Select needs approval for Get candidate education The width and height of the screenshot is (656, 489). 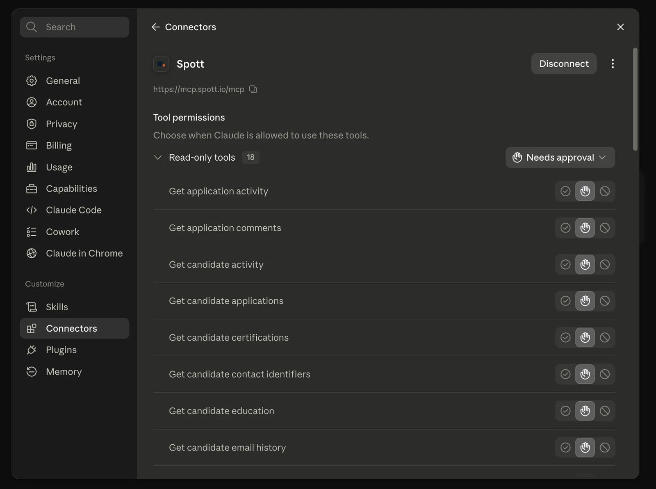click(585, 411)
